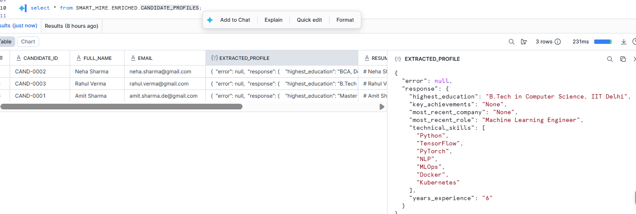Click the info icon next to 3 rows
The width and height of the screenshot is (636, 214).
pyautogui.click(x=558, y=42)
